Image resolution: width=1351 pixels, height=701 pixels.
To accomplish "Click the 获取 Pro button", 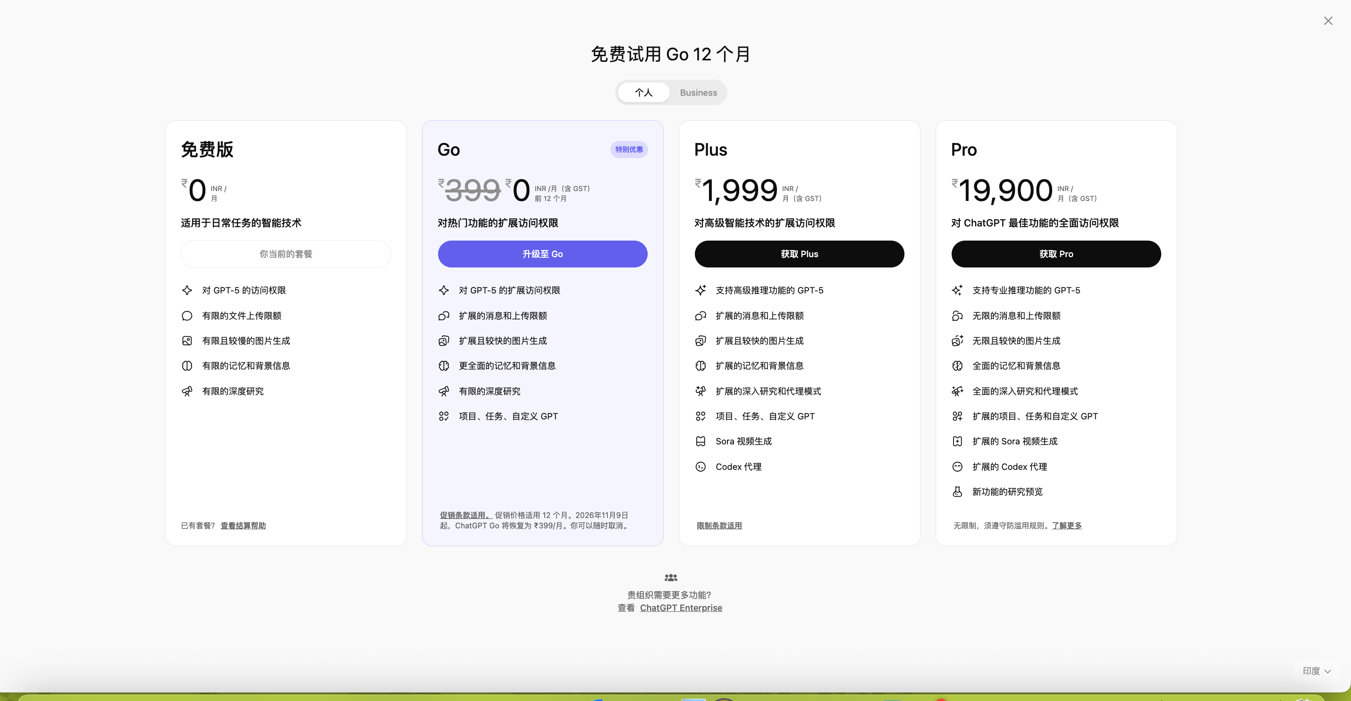I will 1055,254.
